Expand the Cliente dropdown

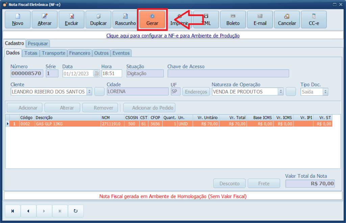89,91
